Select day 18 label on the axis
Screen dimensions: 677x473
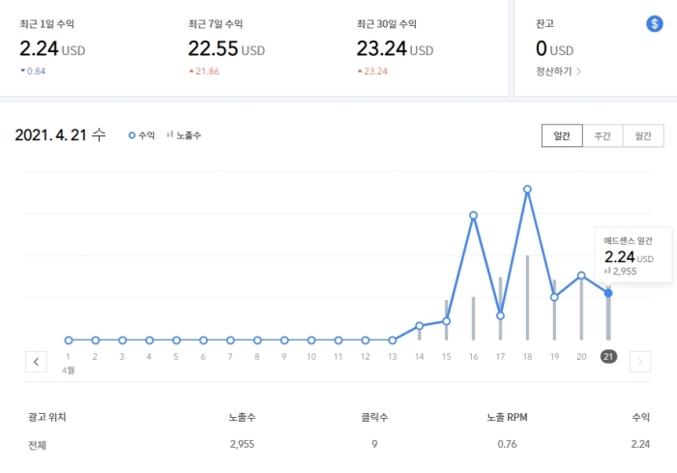(527, 357)
